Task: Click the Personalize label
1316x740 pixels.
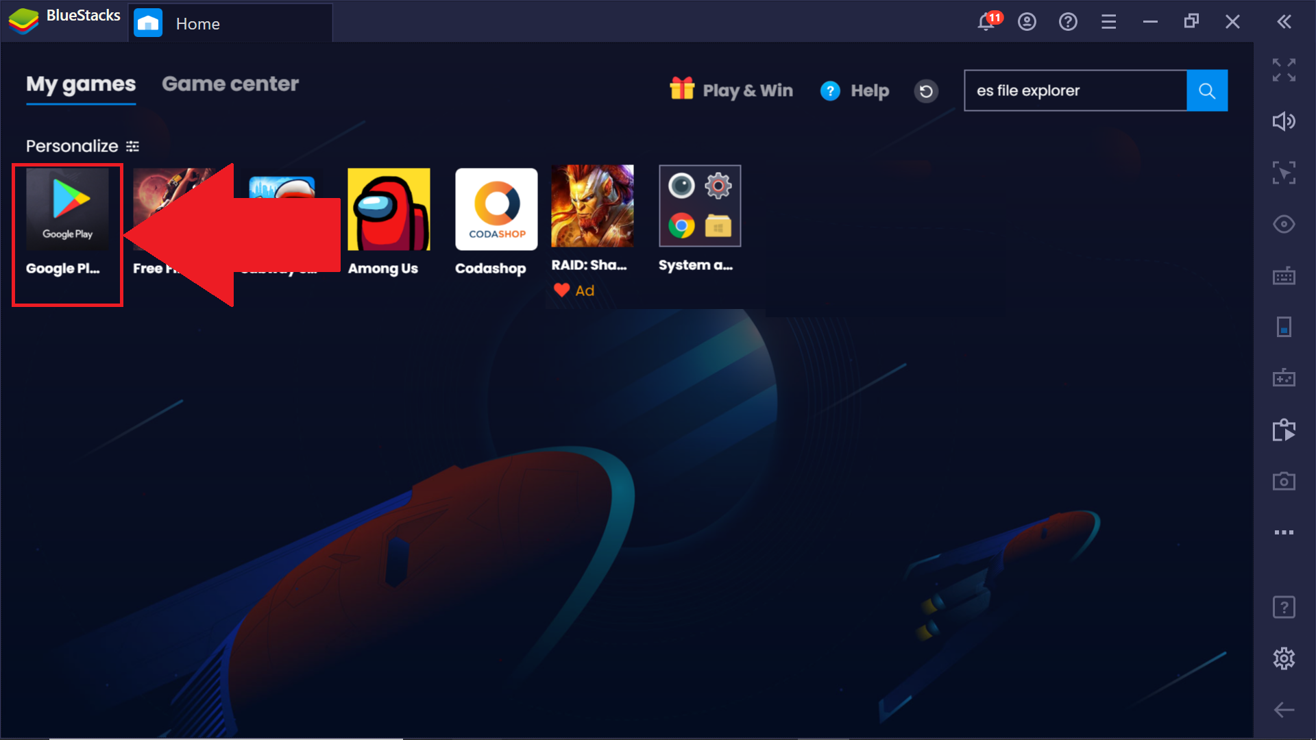Action: coord(72,146)
